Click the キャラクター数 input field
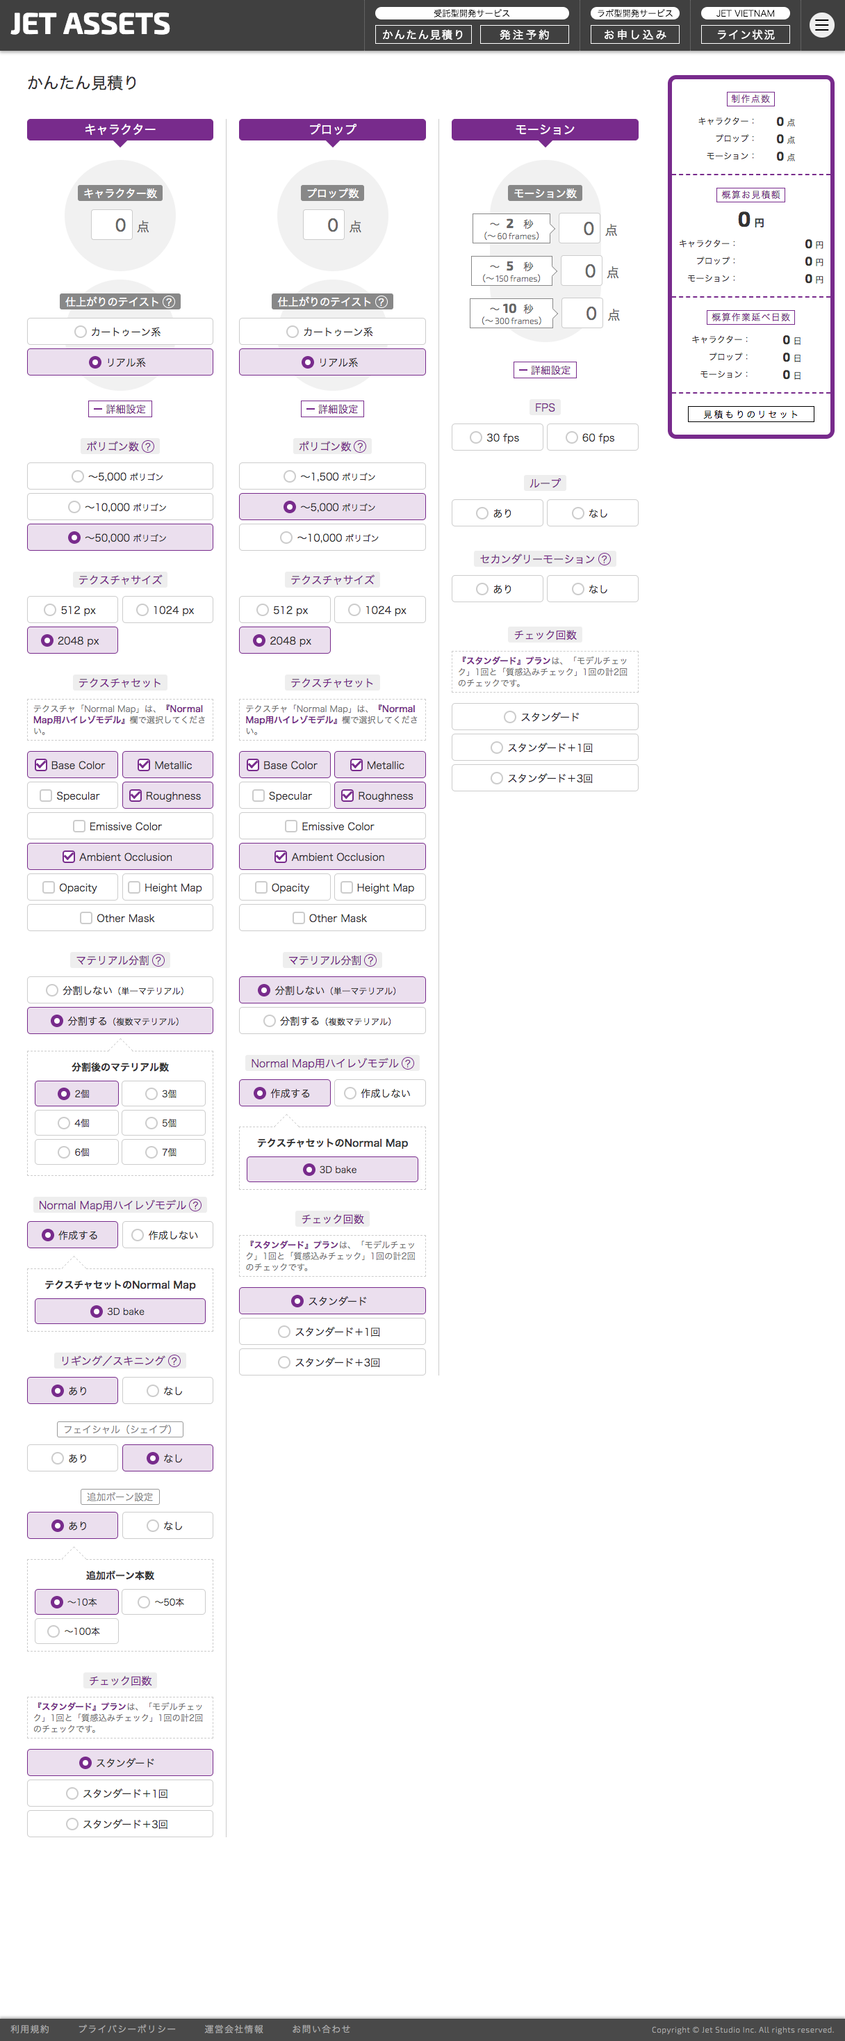This screenshot has width=845, height=2041. pyautogui.click(x=112, y=225)
